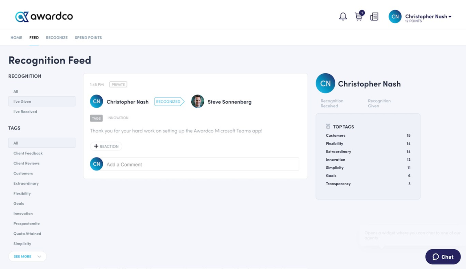Open the notifications bell
The height and width of the screenshot is (269, 466).
pyautogui.click(x=343, y=16)
